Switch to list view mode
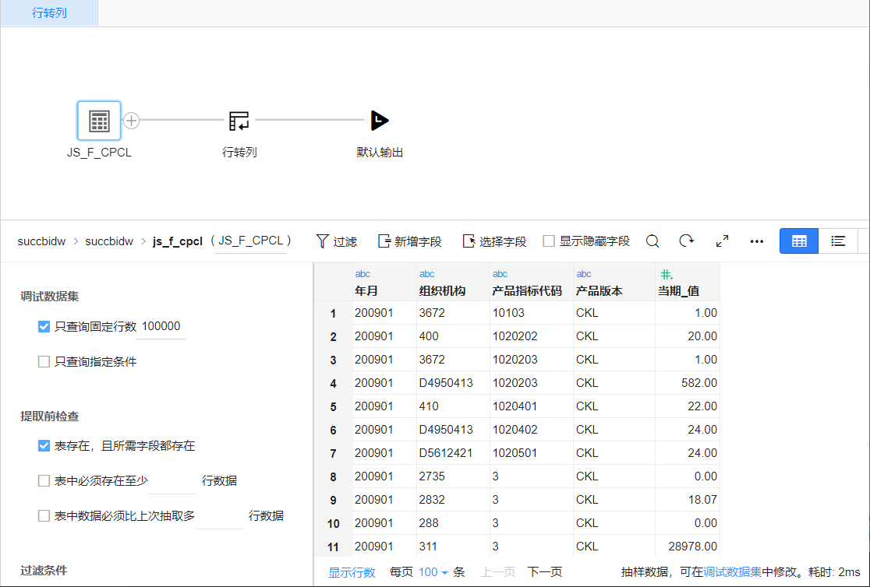Image resolution: width=870 pixels, height=587 pixels. [x=838, y=241]
